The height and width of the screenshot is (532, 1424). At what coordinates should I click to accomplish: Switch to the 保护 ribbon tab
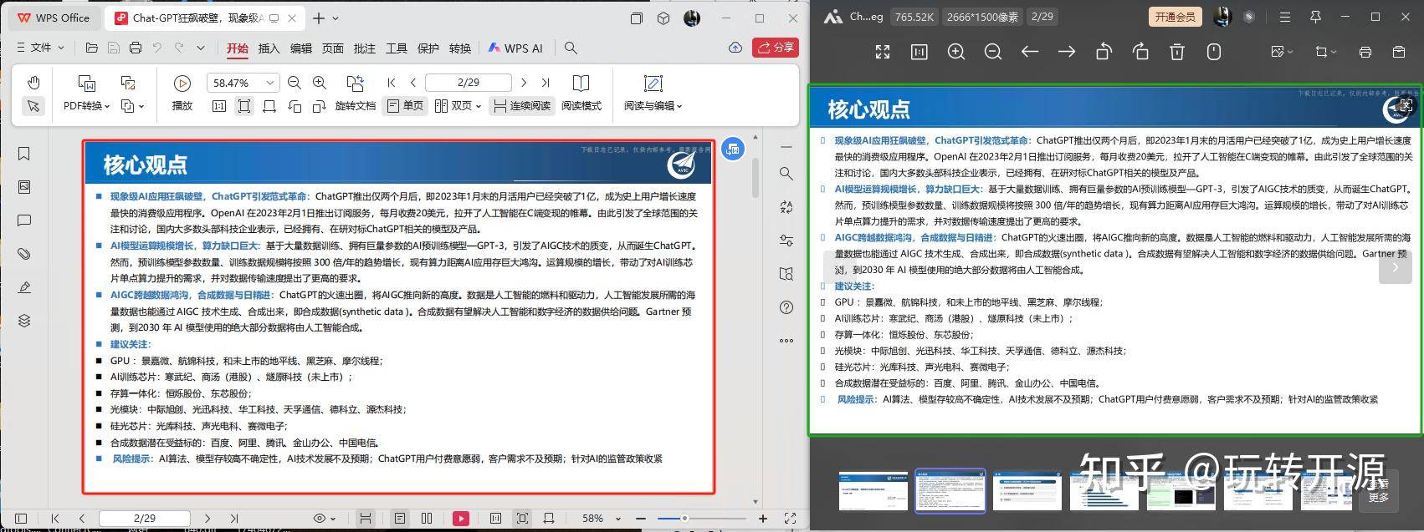coord(428,48)
